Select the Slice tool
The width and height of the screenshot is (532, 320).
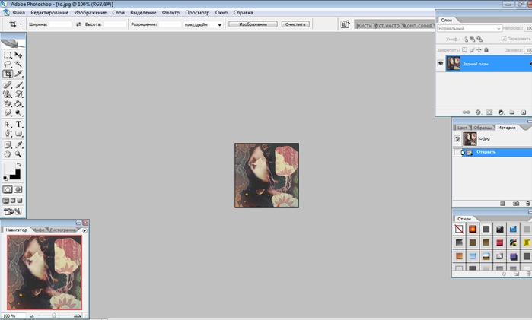coord(18,74)
